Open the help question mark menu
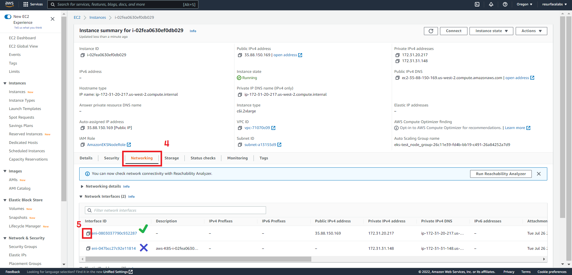The height and width of the screenshot is (275, 572). [x=505, y=4]
